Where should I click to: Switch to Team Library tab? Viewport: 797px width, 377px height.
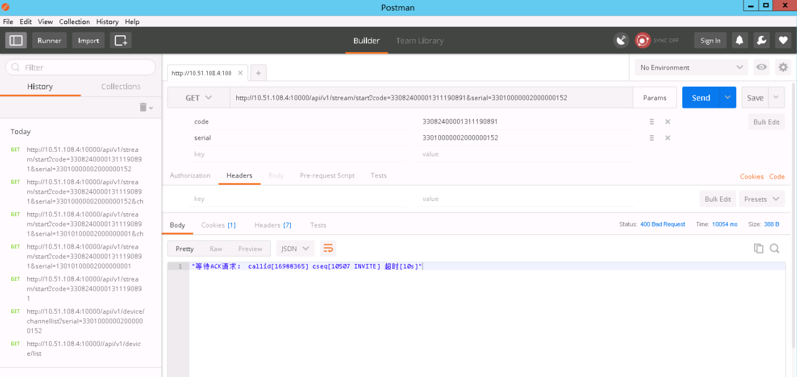coord(420,40)
